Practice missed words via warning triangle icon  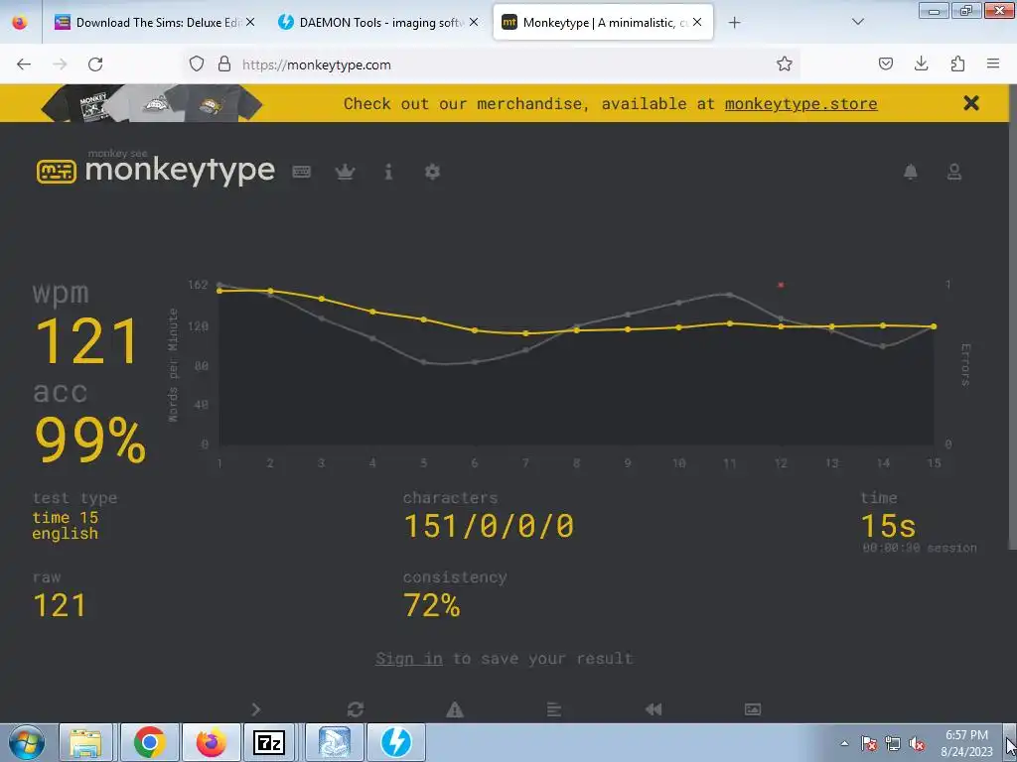point(455,709)
